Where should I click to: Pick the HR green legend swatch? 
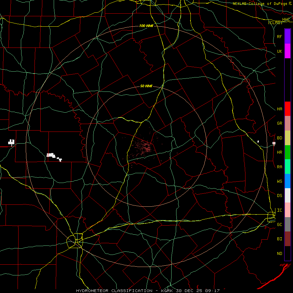[x=287, y=152]
